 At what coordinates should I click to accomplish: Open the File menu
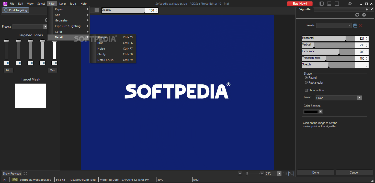click(x=12, y=4)
